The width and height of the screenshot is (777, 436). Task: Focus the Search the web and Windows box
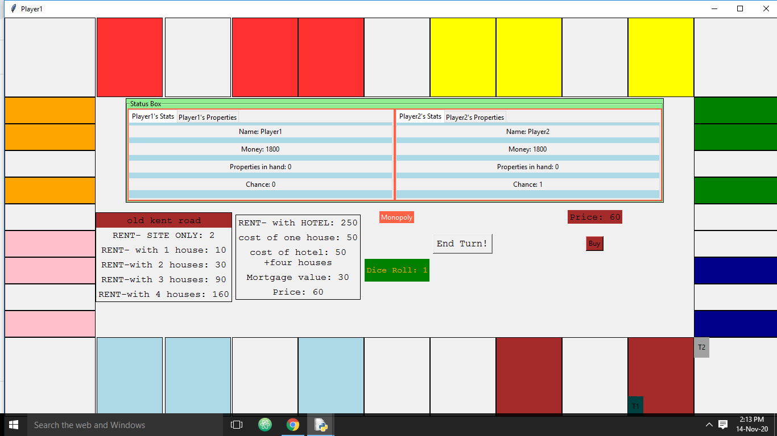[x=125, y=425]
